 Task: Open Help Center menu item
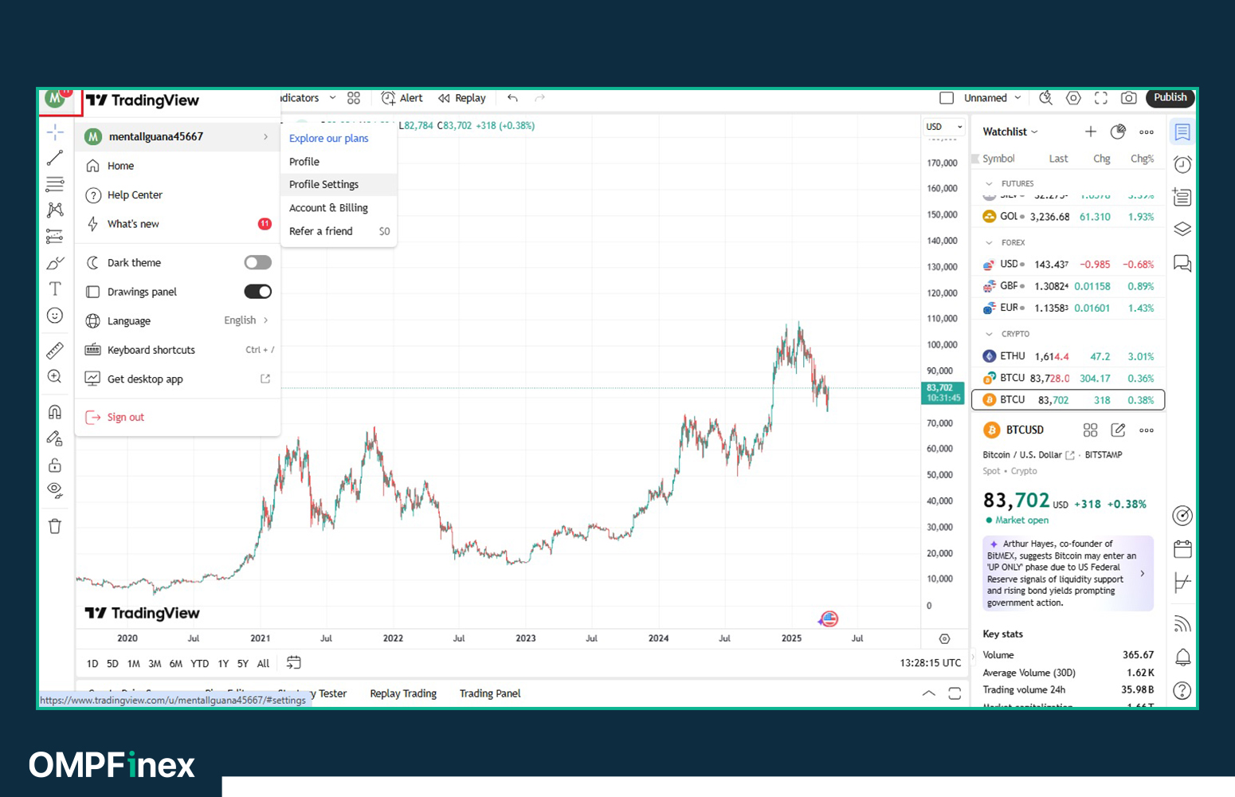point(178,195)
